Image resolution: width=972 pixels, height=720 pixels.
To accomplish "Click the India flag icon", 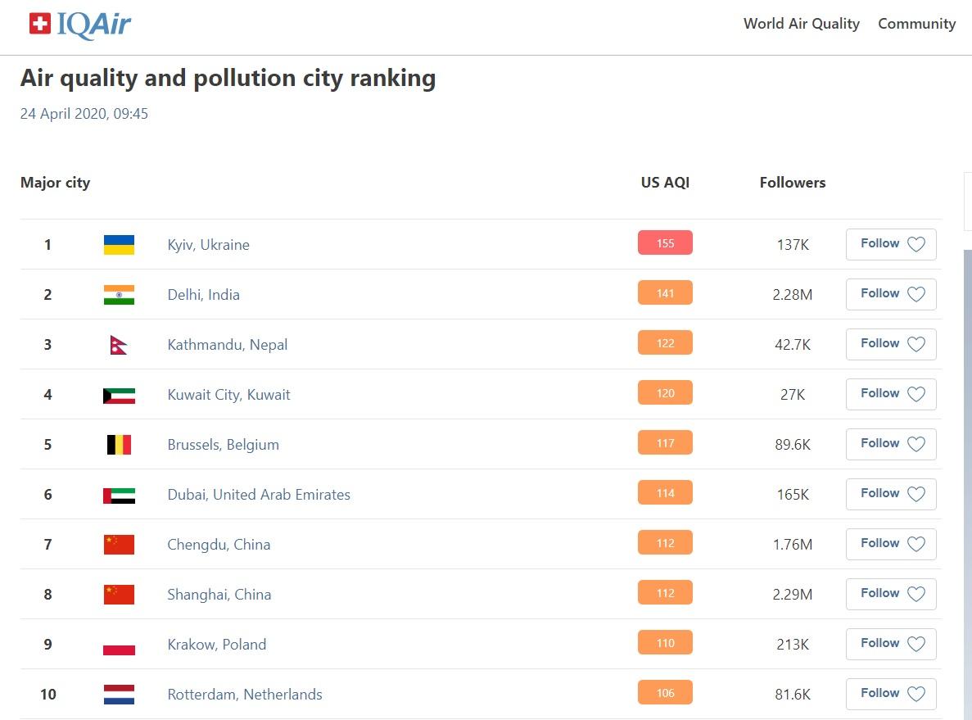I will [119, 295].
